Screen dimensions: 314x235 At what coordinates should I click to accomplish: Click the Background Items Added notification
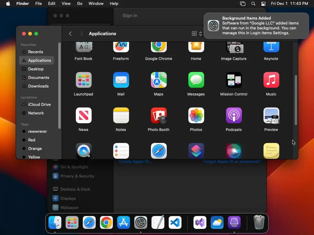pos(256,26)
